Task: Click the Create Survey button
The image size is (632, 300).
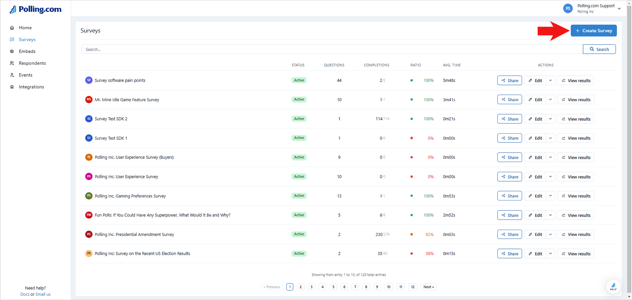Action: pos(594,31)
